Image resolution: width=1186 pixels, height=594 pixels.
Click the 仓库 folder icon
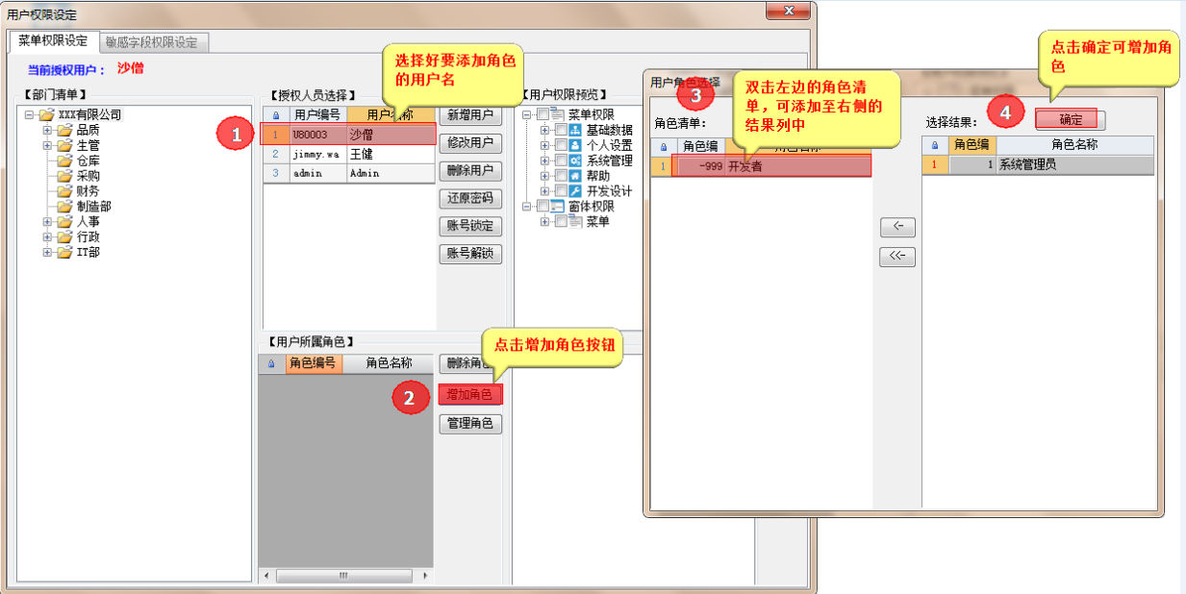[64, 161]
